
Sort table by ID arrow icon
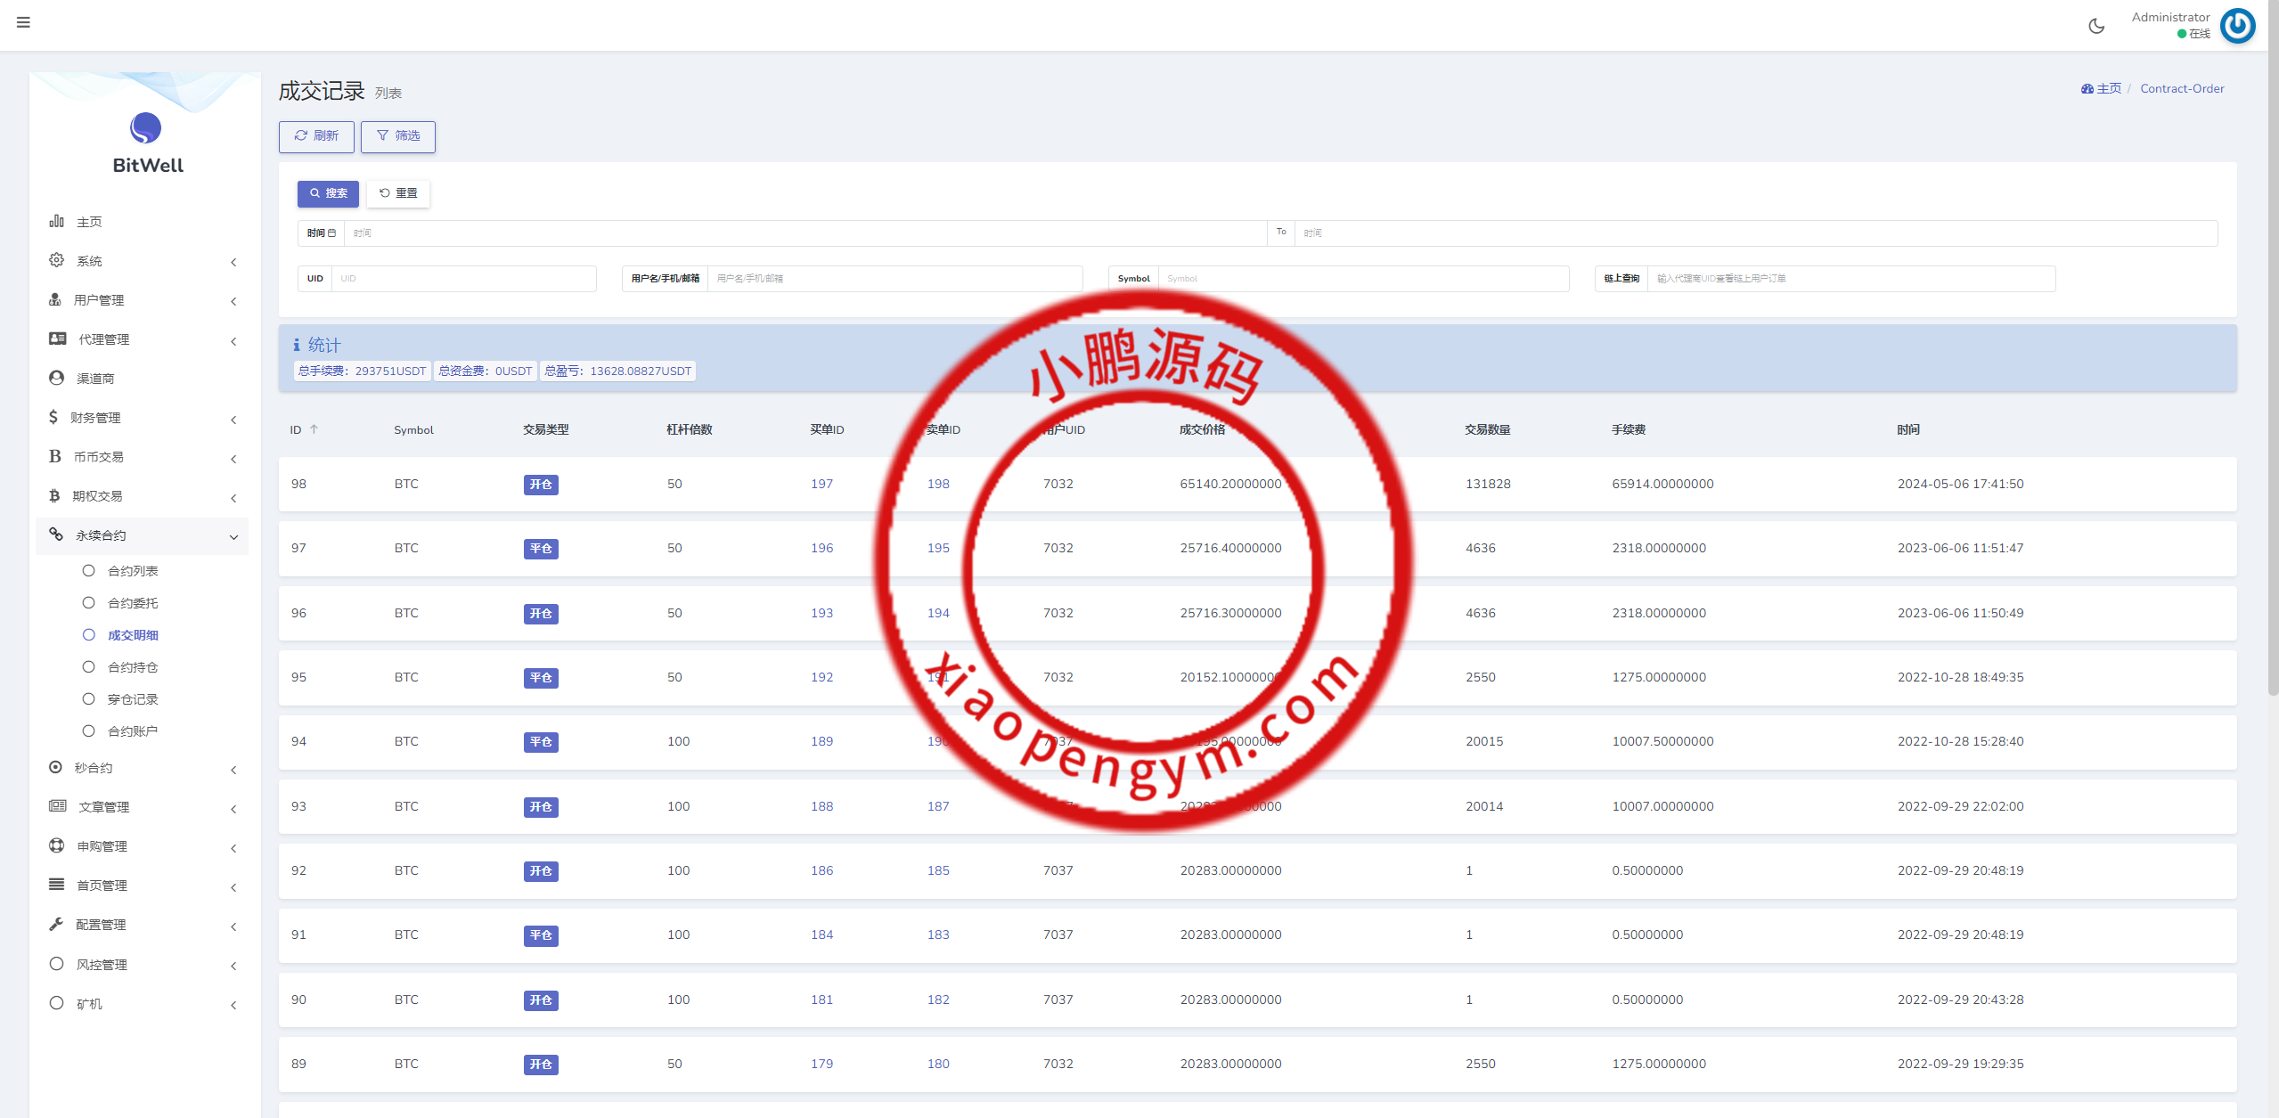(x=314, y=429)
